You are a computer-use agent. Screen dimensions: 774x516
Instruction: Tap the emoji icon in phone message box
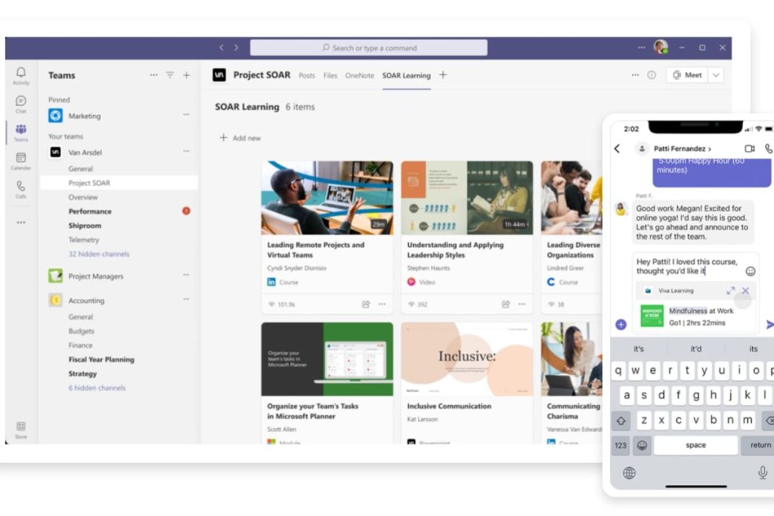click(751, 270)
